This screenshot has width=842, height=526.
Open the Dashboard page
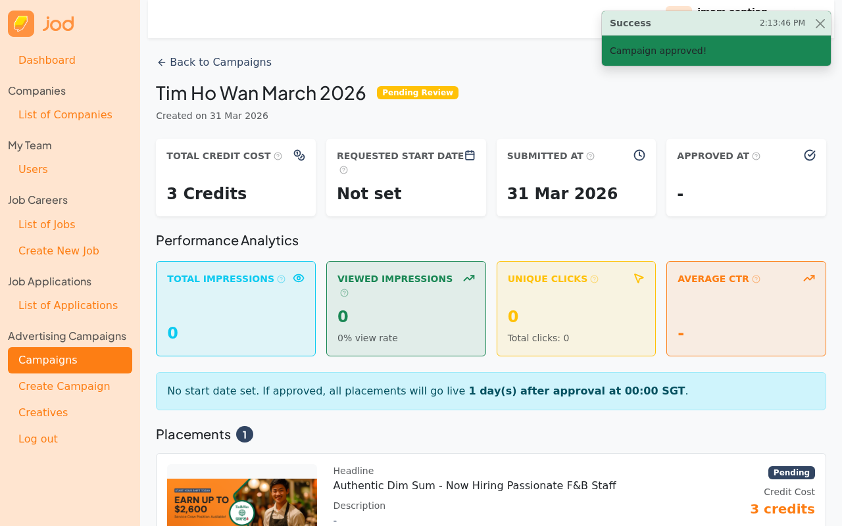[47, 60]
